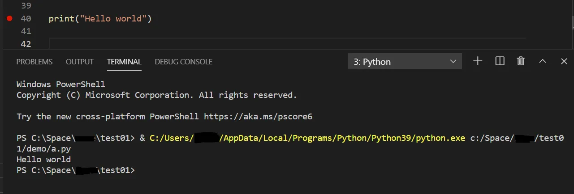Switch to the PROBLEMS tab
This screenshot has width=574, height=194.
[x=35, y=62]
